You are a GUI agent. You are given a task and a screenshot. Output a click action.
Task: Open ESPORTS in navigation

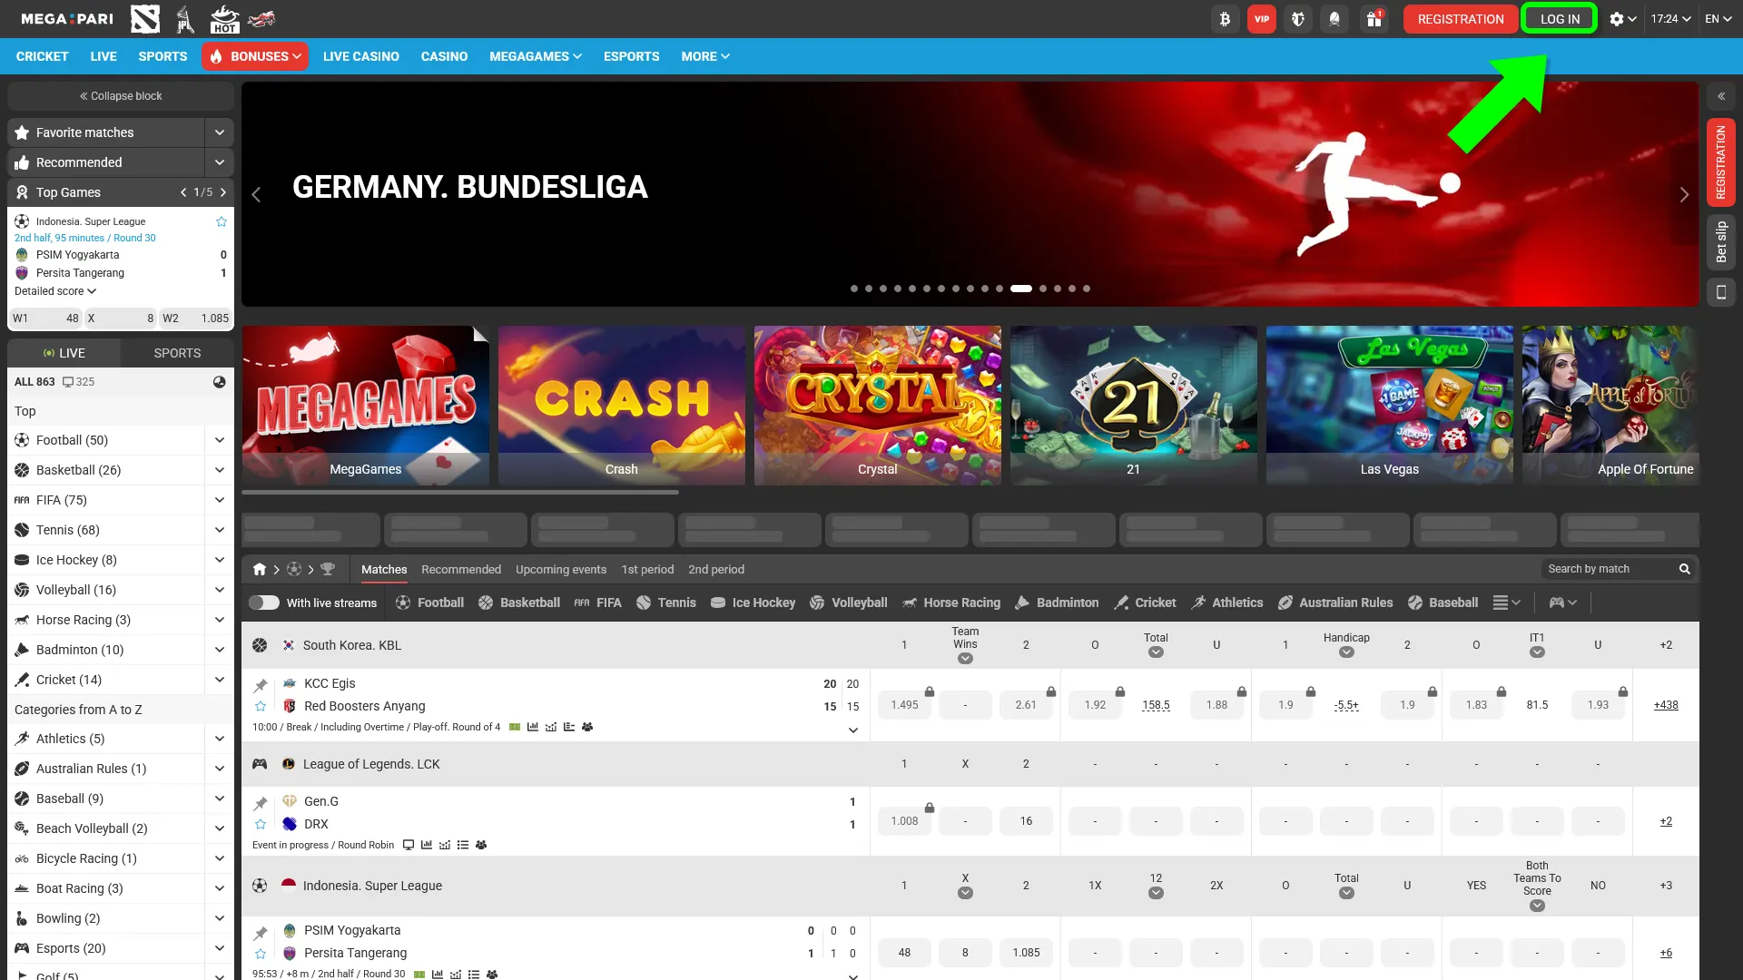coord(632,56)
